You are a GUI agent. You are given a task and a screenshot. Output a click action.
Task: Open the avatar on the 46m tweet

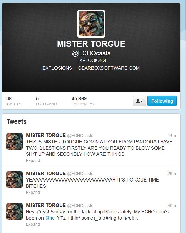point(14,211)
